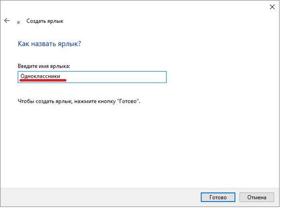Click the label Введите имя ярлыка:
Screen dimensions: 282x208
pos(44,66)
